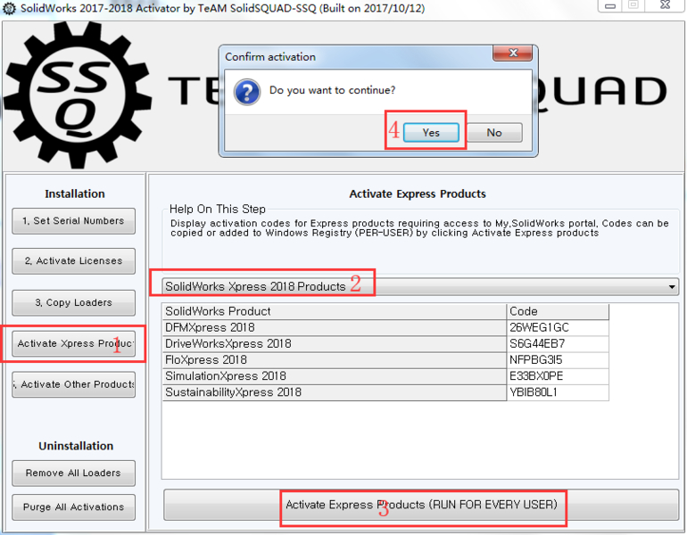
Task: Expand product version list with dropdown arrow
Action: (672, 287)
